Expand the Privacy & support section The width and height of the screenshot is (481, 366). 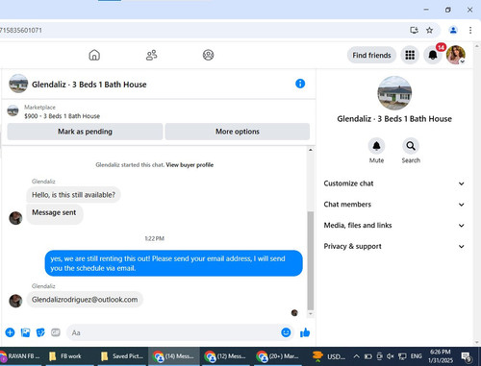click(394, 246)
